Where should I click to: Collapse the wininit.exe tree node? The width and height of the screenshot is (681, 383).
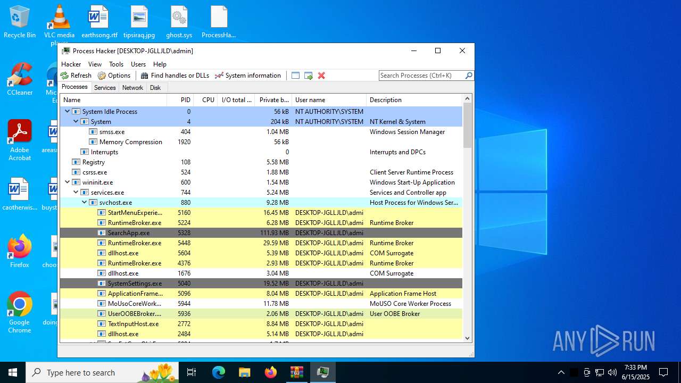68,182
